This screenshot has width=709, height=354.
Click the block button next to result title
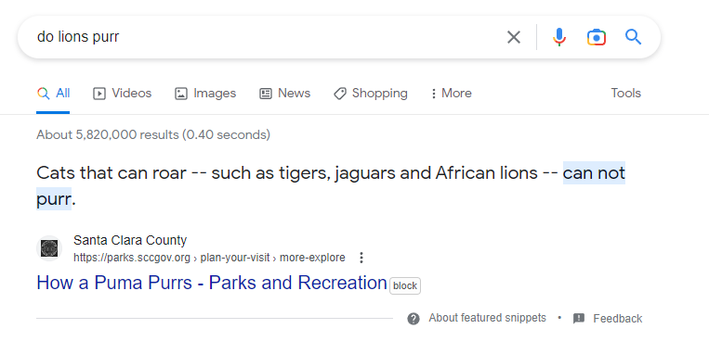tap(405, 286)
